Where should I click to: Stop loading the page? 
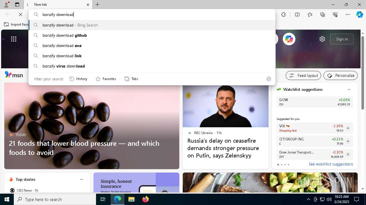(x=21, y=15)
